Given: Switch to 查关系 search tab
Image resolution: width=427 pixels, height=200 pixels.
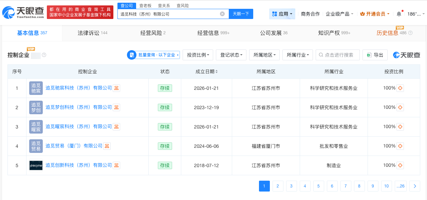Looking at the screenshot, I should point(164,5).
